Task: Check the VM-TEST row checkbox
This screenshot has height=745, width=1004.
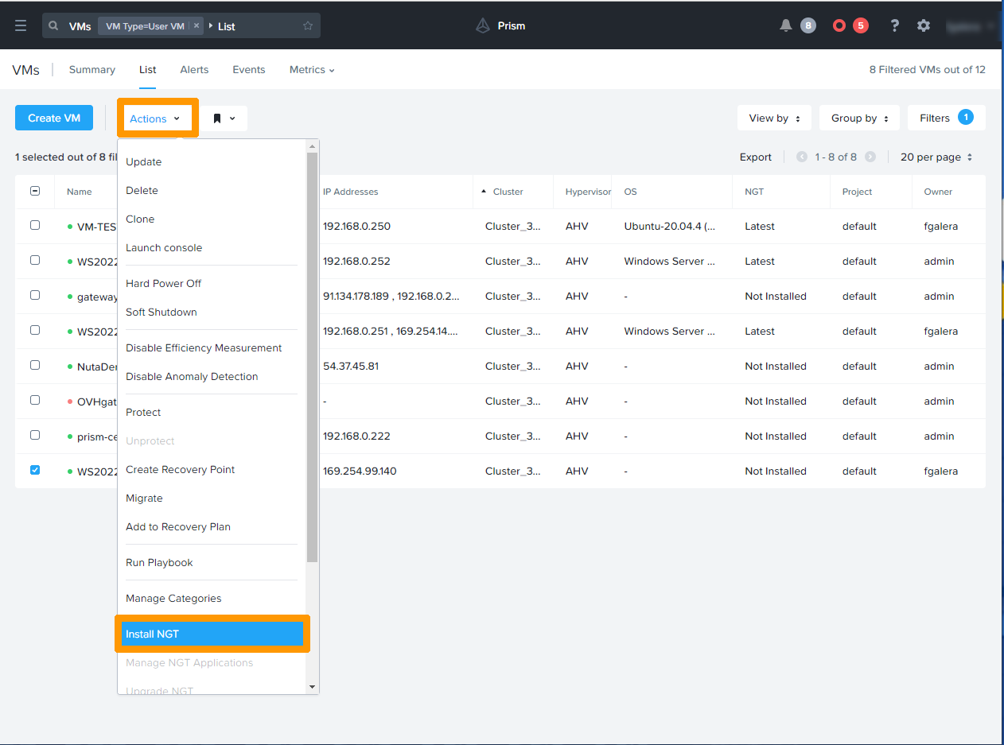Action: pyautogui.click(x=35, y=225)
